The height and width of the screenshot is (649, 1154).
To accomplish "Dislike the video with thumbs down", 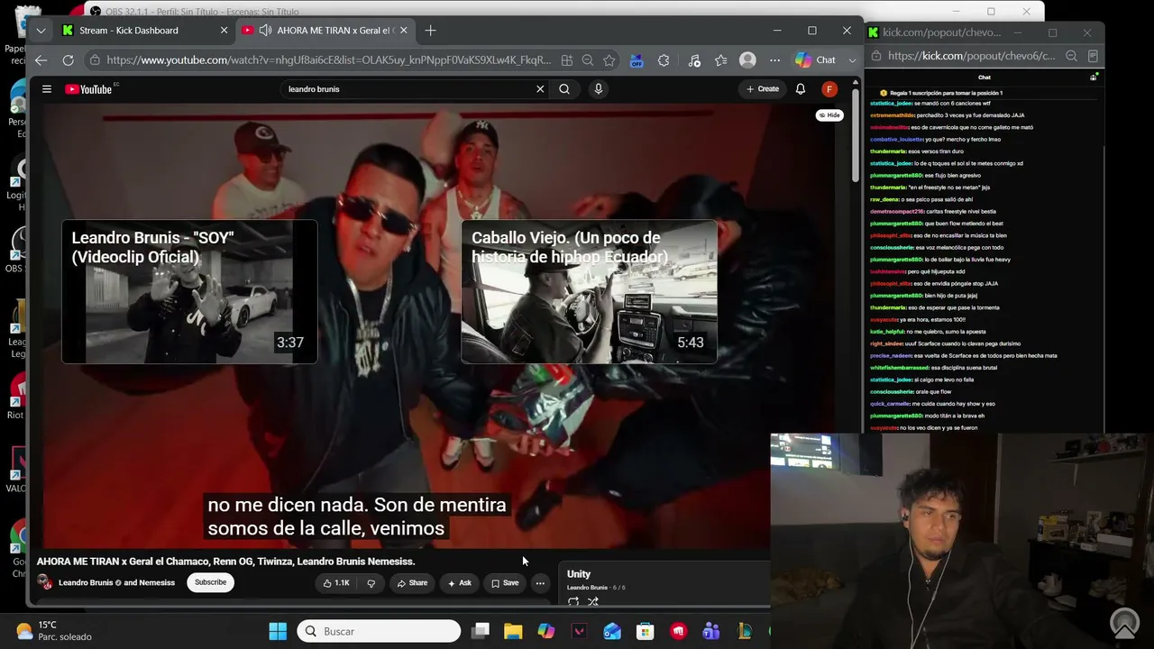I will tap(371, 583).
